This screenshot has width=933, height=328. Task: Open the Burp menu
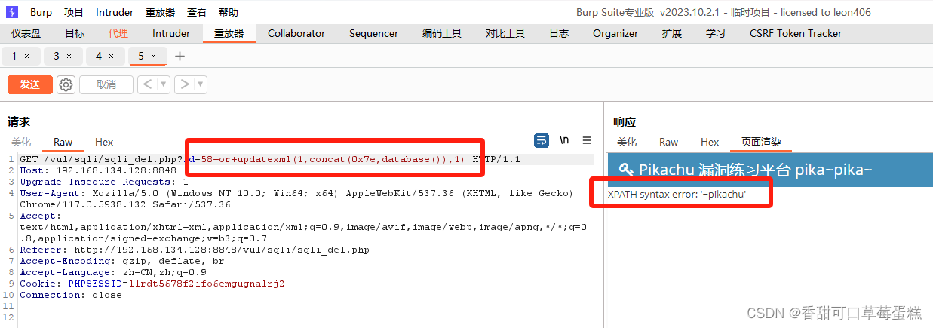click(41, 12)
